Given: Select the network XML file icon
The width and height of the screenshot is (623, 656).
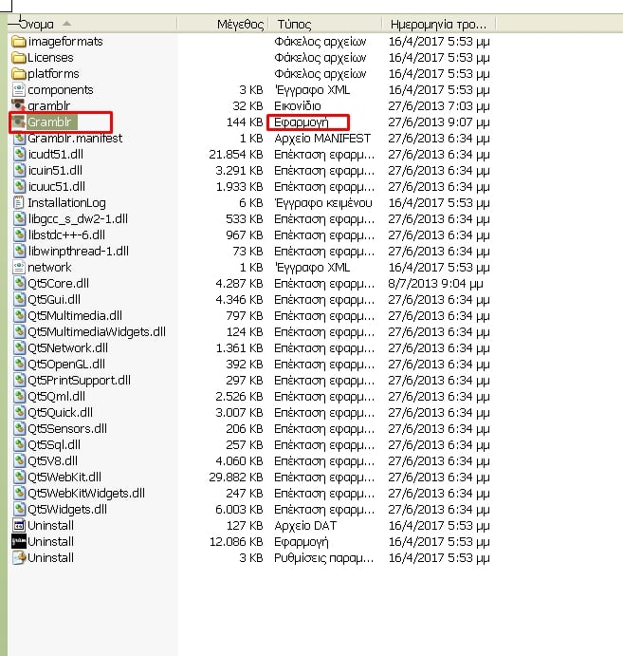Looking at the screenshot, I should [19, 268].
